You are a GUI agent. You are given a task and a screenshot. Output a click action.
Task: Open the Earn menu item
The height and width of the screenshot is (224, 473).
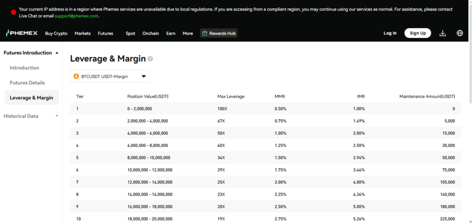171,33
